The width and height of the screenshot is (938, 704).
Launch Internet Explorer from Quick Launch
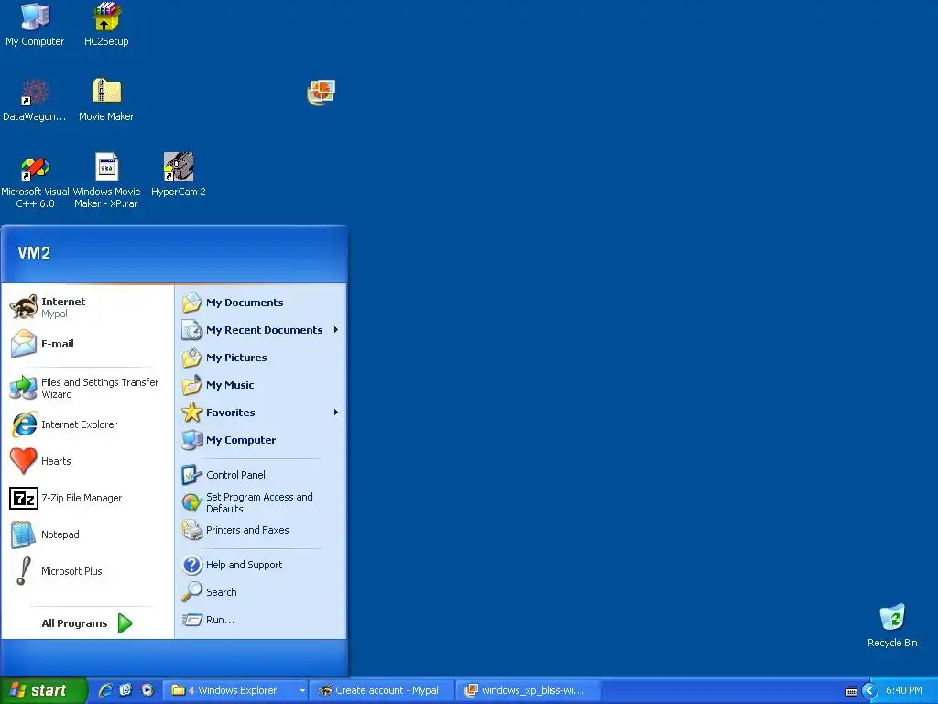(105, 690)
